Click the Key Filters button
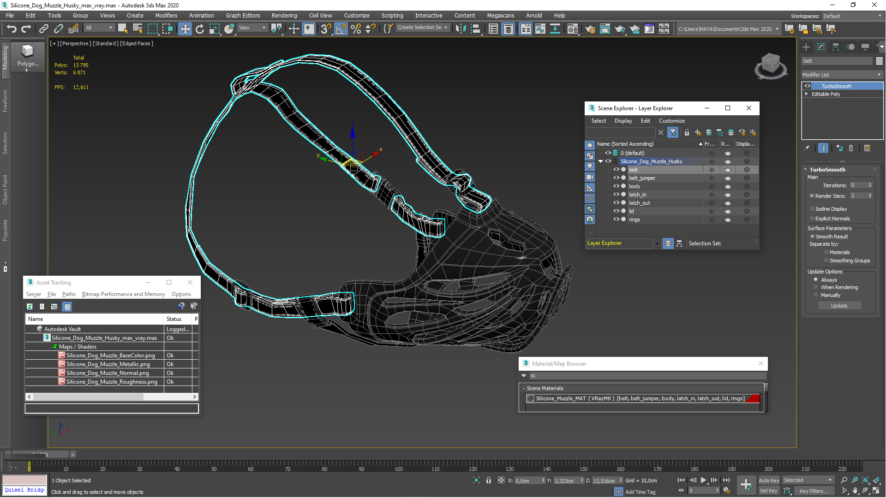This screenshot has height=498, width=886. pos(814,491)
